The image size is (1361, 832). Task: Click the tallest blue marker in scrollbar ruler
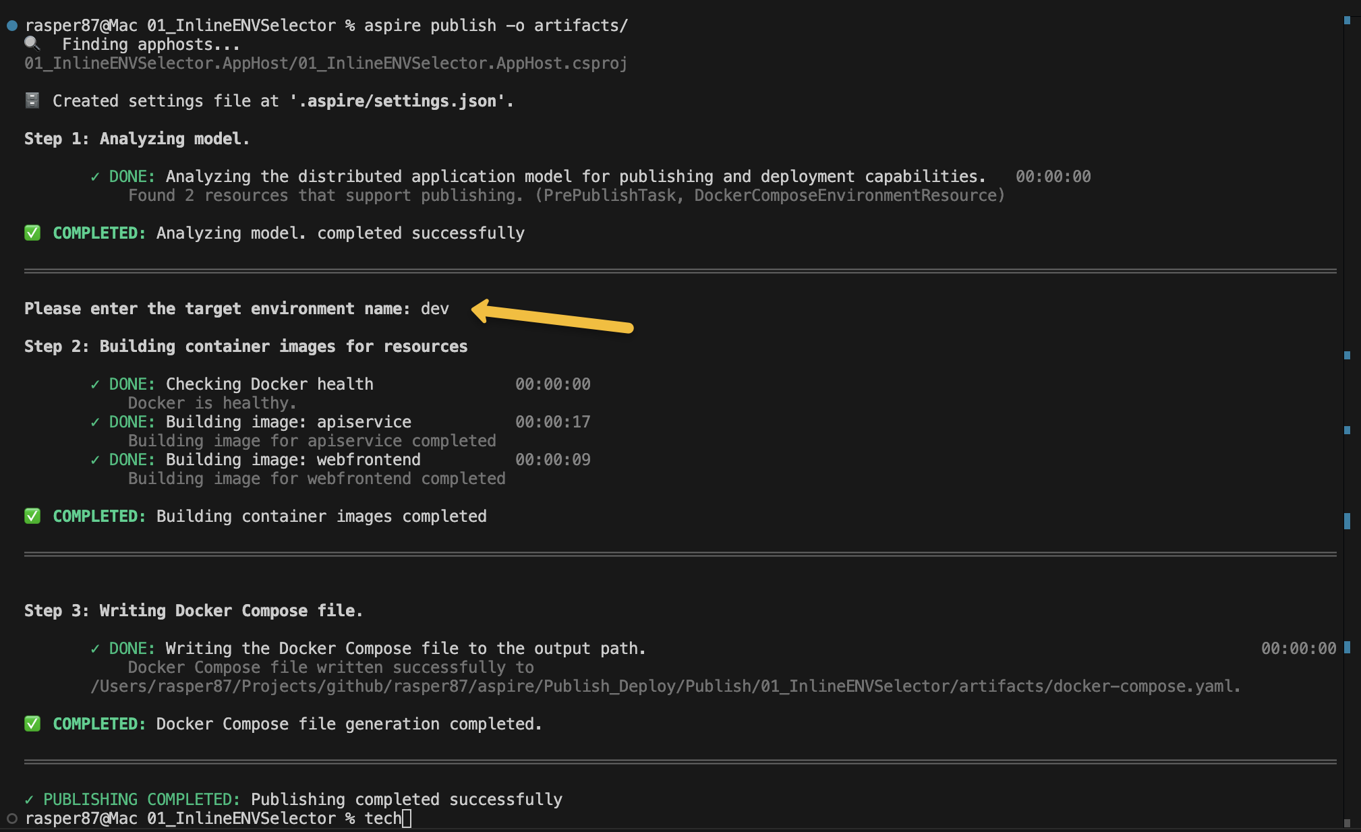tap(1347, 521)
